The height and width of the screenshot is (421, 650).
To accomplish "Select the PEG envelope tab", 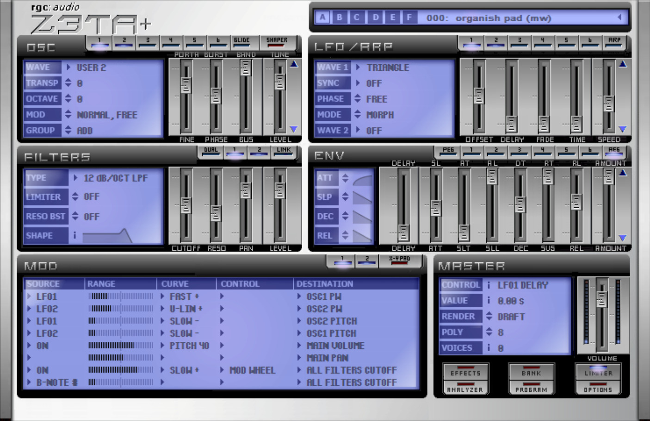I will click(448, 152).
